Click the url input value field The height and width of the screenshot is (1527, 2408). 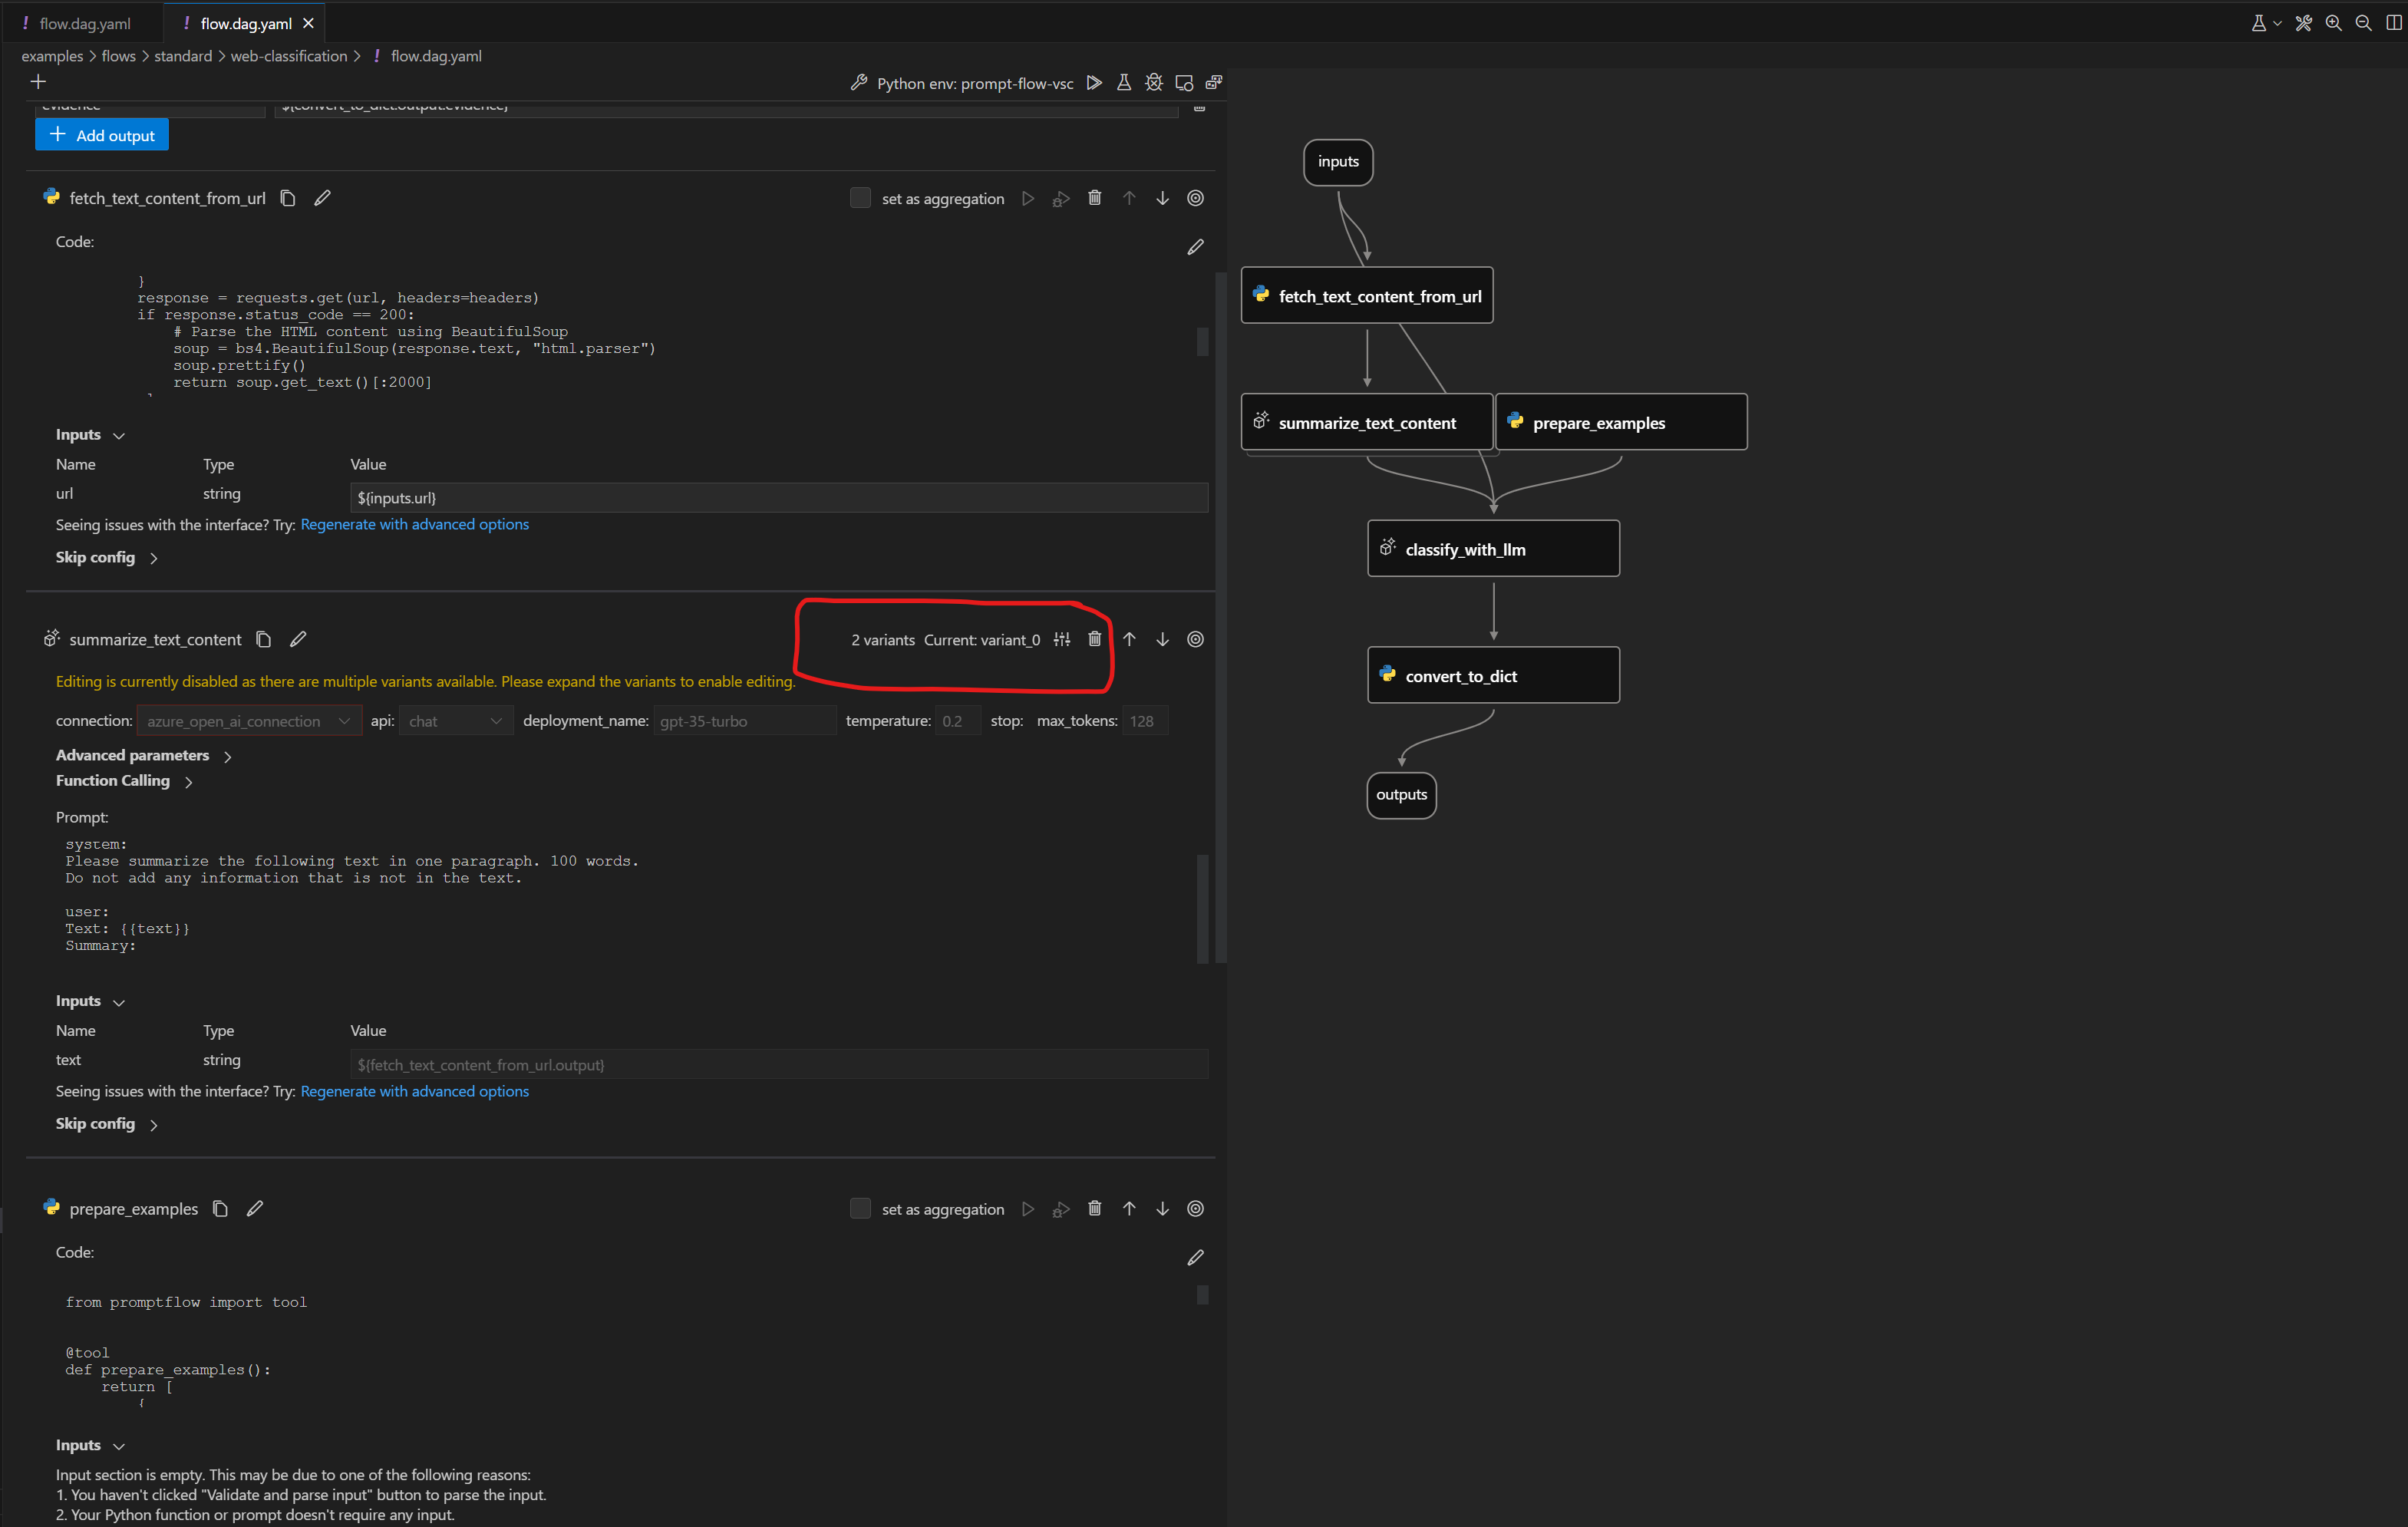(778, 497)
